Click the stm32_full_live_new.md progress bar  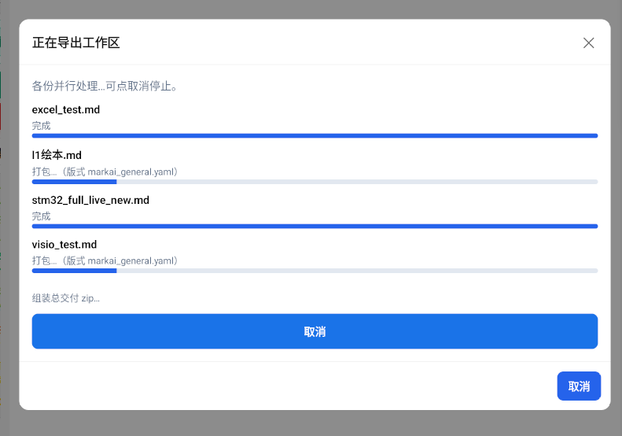click(315, 227)
